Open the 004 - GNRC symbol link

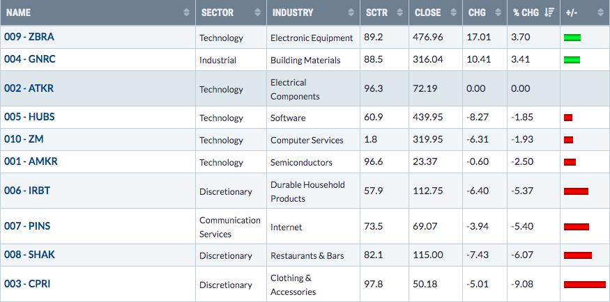30,59
